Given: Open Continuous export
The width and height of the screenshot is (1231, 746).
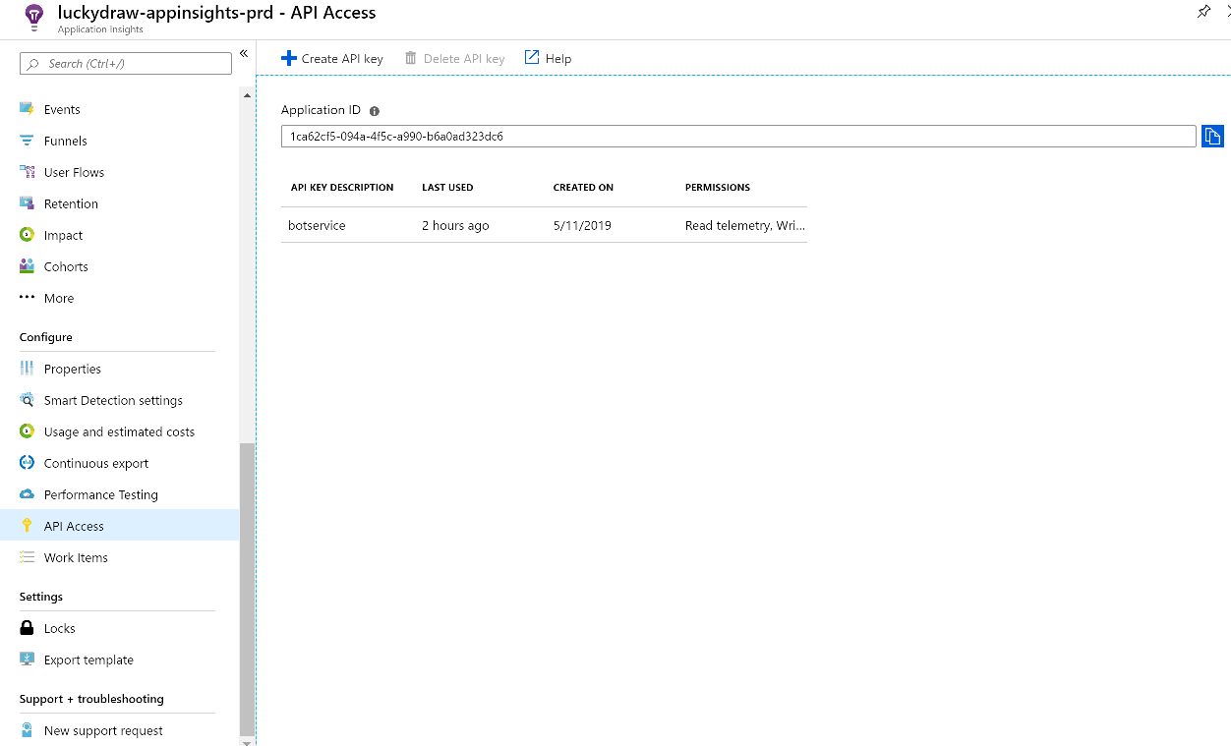Looking at the screenshot, I should point(96,463).
